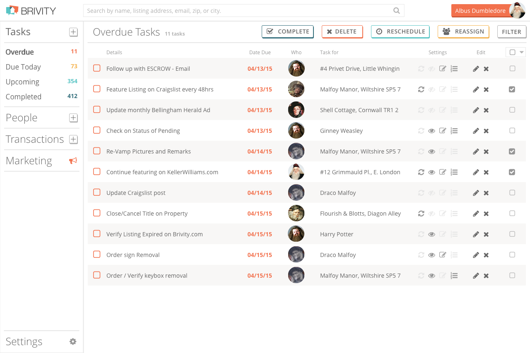Edit pencil for Close/Cancel Title on Property

click(x=476, y=214)
